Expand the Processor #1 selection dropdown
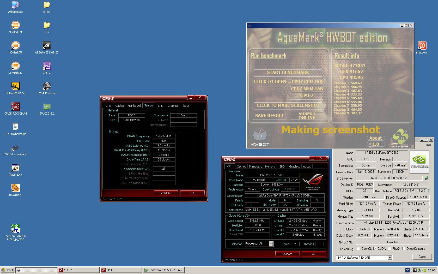Viewport: 438px width, 274px height. pyautogui.click(x=271, y=244)
